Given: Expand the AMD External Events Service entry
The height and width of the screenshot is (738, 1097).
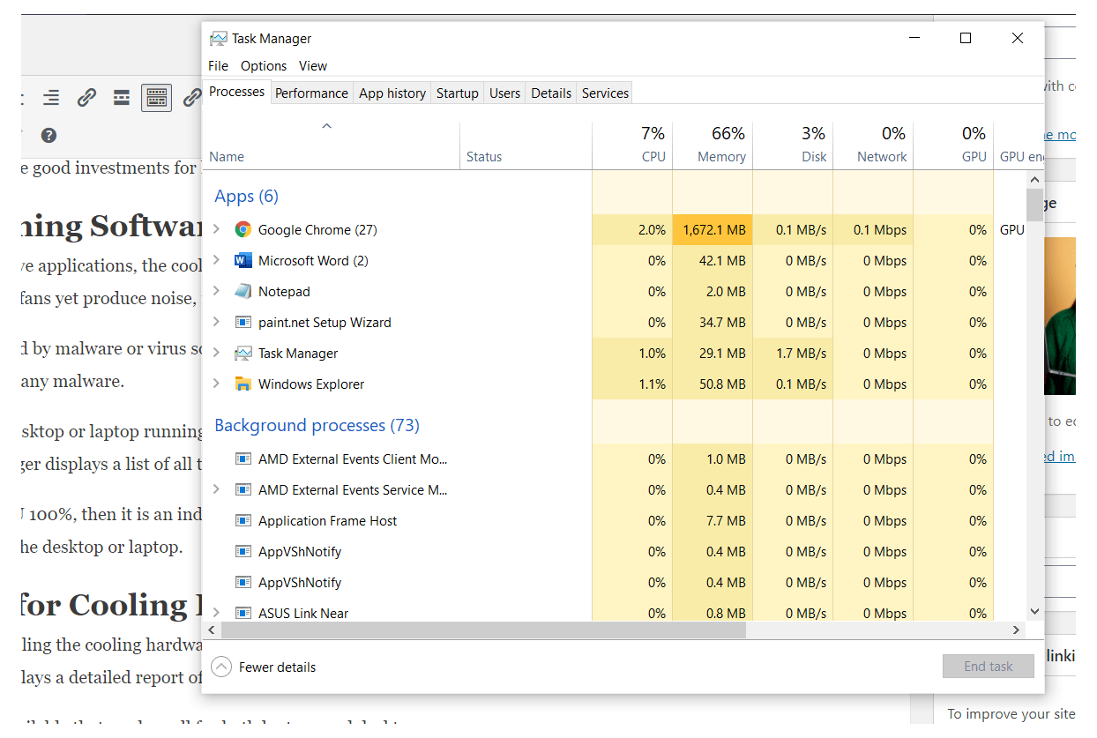Looking at the screenshot, I should (216, 489).
